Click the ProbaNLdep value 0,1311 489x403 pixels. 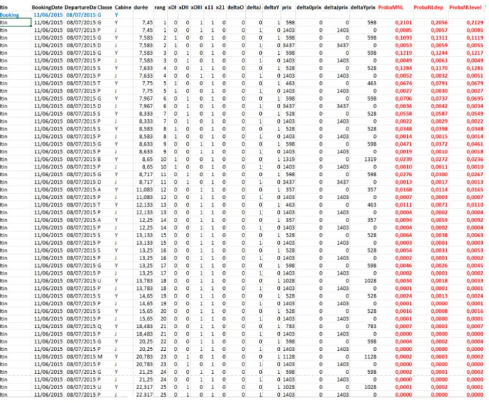pyautogui.click(x=439, y=37)
